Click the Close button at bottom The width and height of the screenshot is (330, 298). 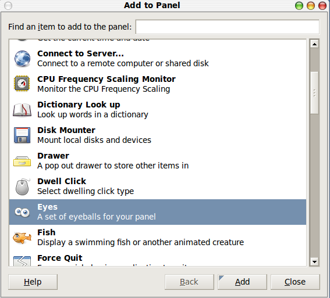(295, 282)
